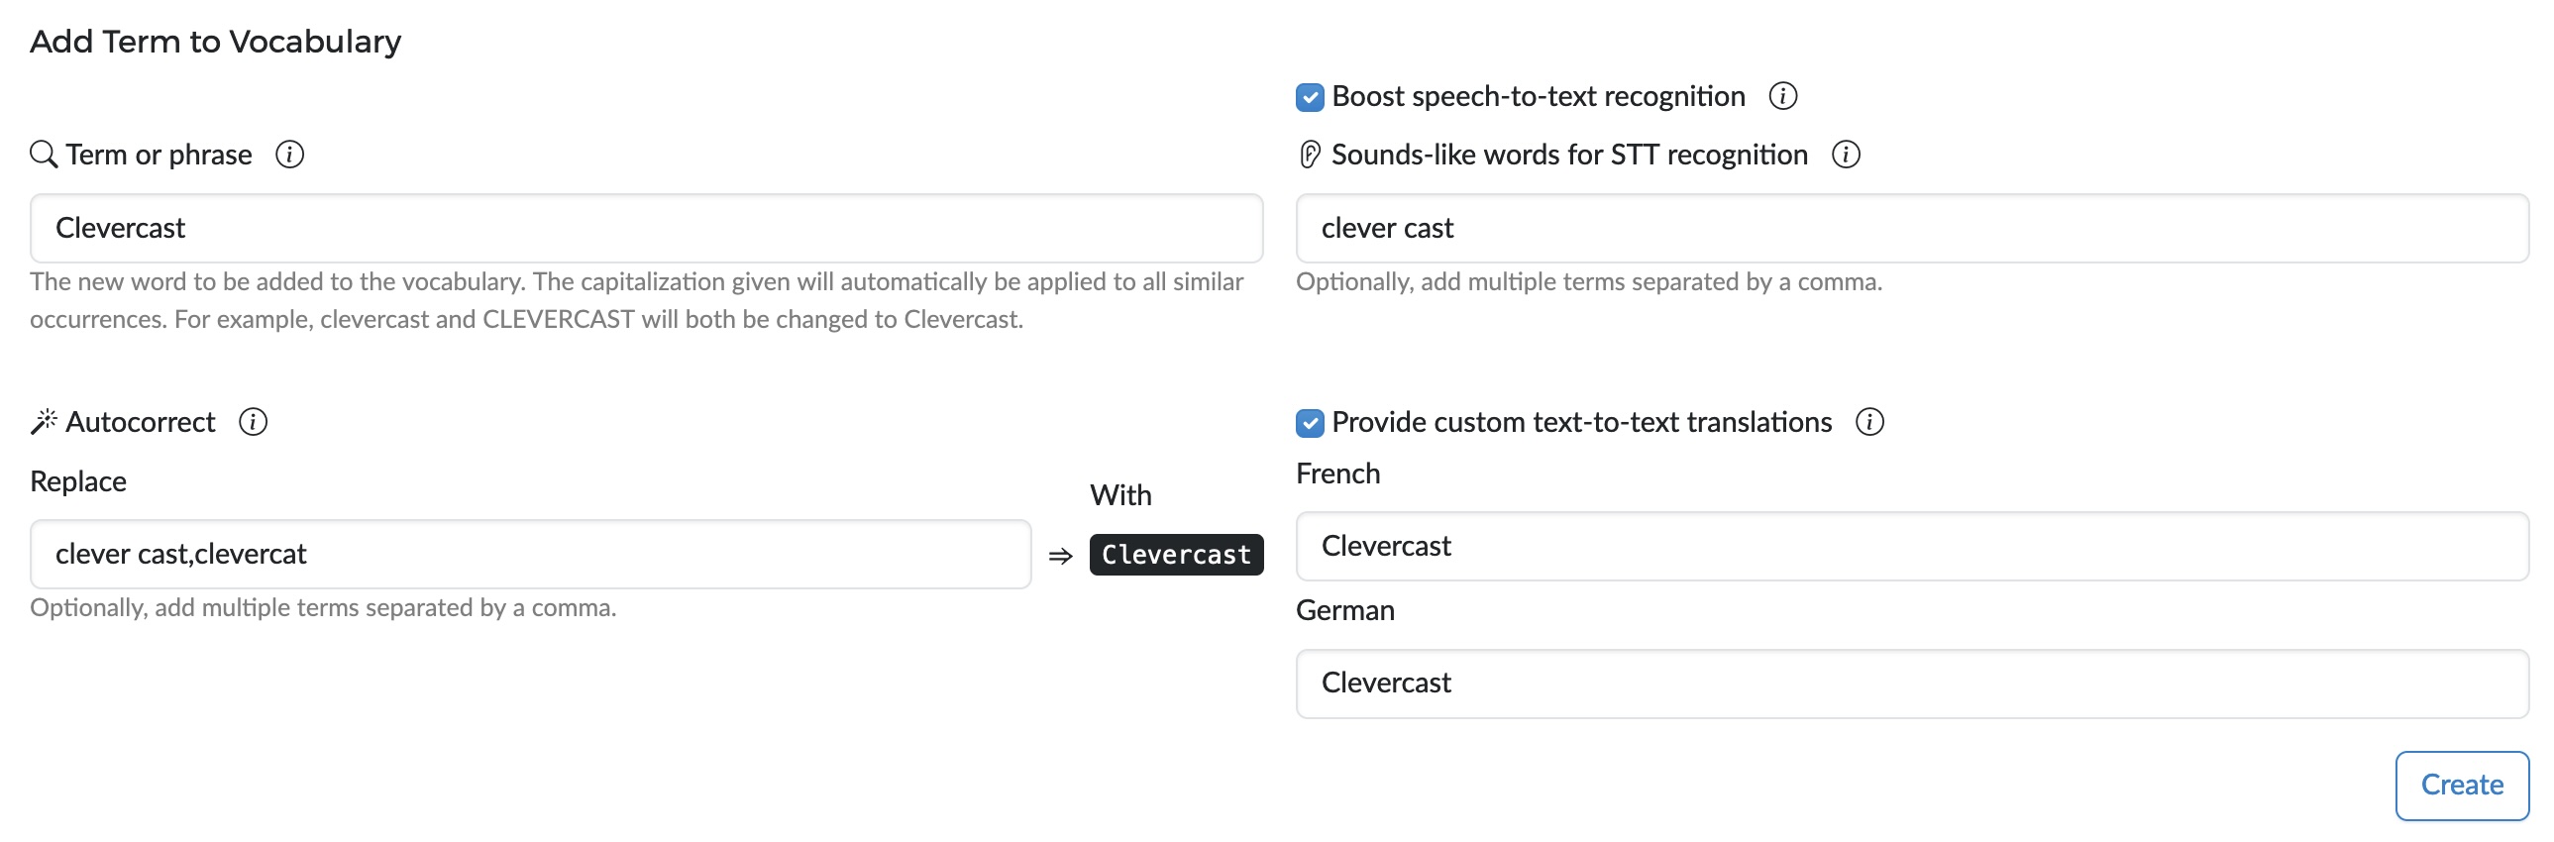Click the German language label
Viewport: 2554px width, 842px height.
(1344, 611)
